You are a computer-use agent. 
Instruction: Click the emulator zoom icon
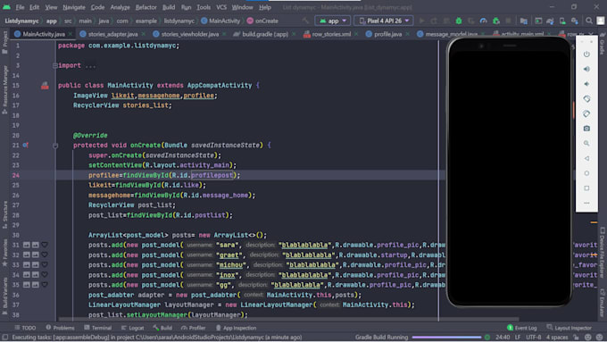pyautogui.click(x=586, y=143)
